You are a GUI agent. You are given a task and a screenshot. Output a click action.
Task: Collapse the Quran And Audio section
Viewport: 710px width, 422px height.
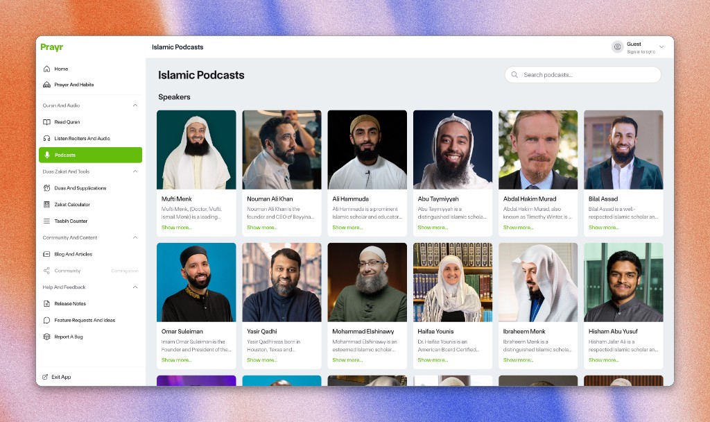click(135, 105)
